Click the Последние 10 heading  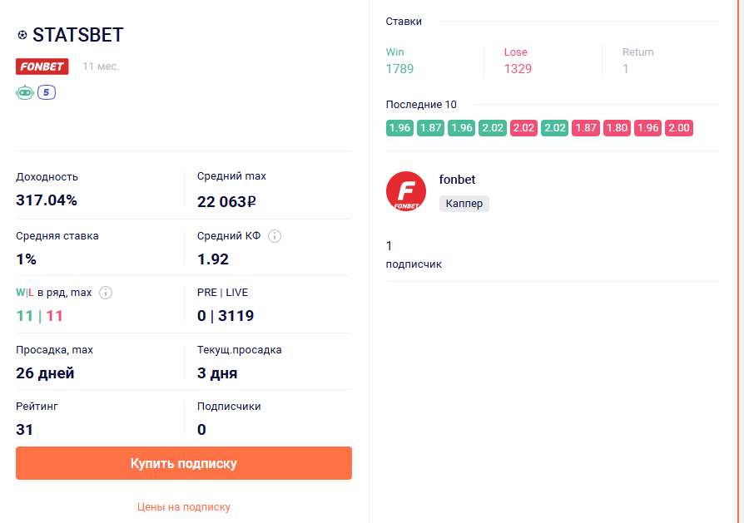click(x=421, y=105)
